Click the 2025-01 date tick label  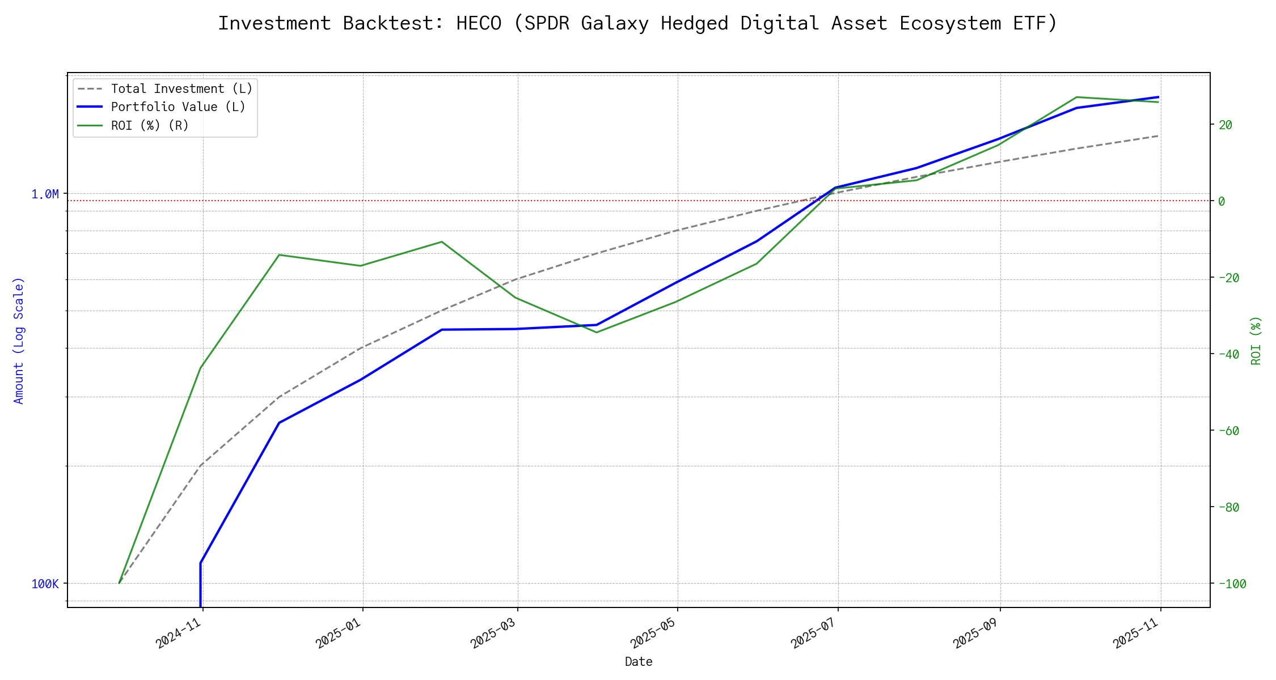click(x=339, y=634)
